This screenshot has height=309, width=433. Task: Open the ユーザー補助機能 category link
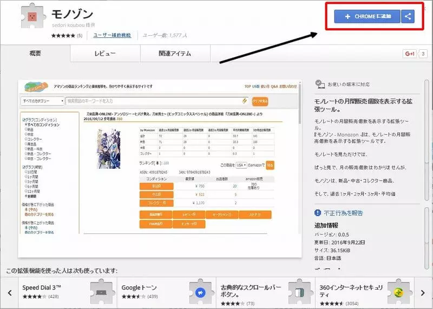[x=112, y=35]
